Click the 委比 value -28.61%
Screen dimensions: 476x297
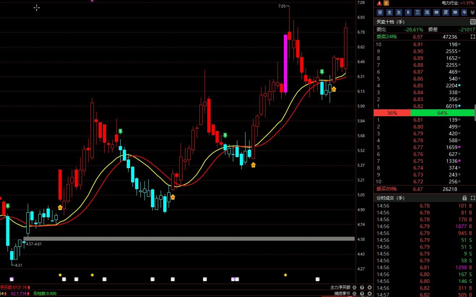coord(414,30)
